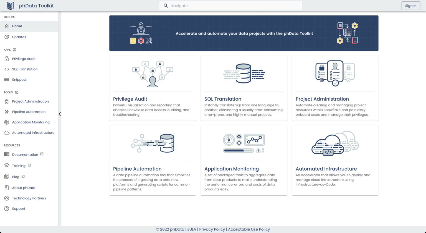Click the Snippets icon in the sidebar
This screenshot has width=426, height=233.
click(7, 80)
